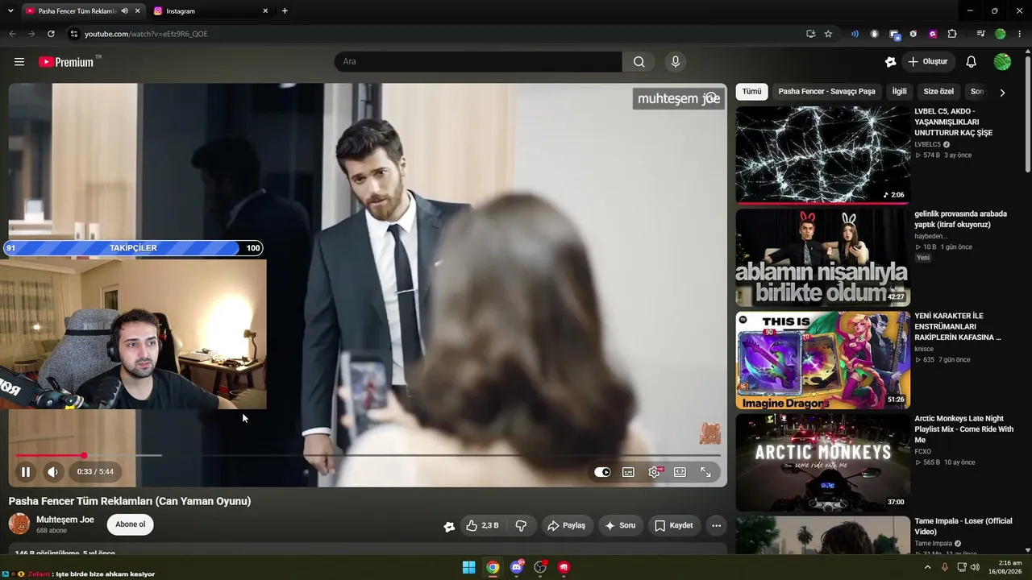Switch to the Instagram browser tab
Screen dimensions: 1032x580
pos(210,11)
